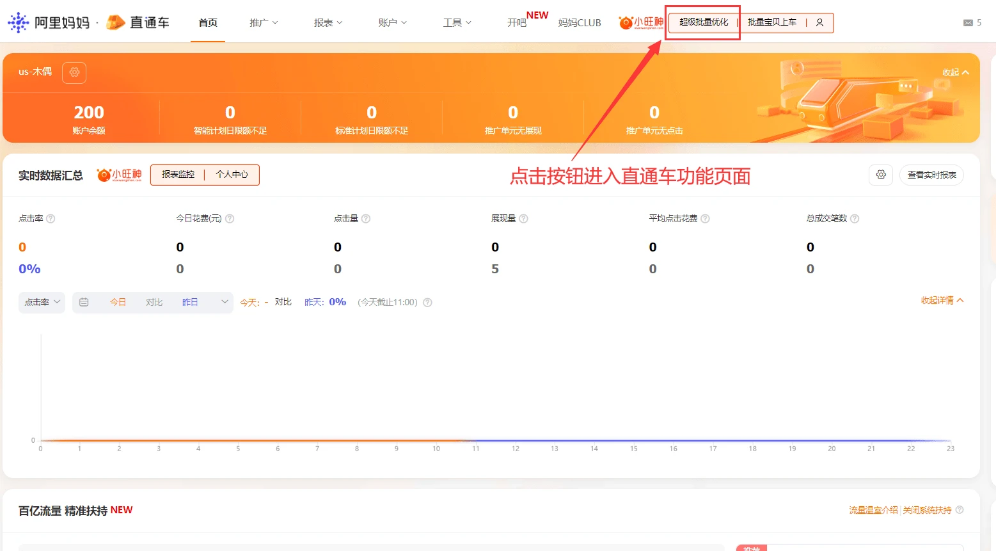Viewport: 996px width, 551px height.
Task: Expand the 推广 navigation dropdown
Action: click(x=264, y=22)
